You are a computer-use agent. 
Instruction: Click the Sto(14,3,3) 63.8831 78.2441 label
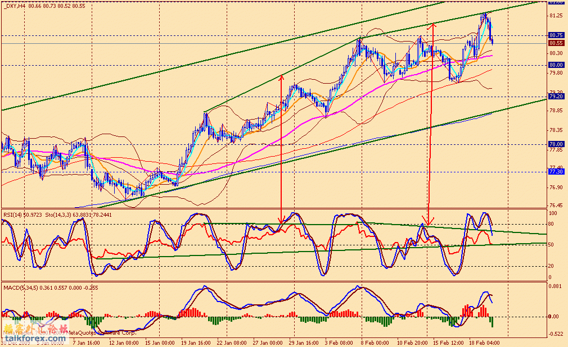point(79,215)
